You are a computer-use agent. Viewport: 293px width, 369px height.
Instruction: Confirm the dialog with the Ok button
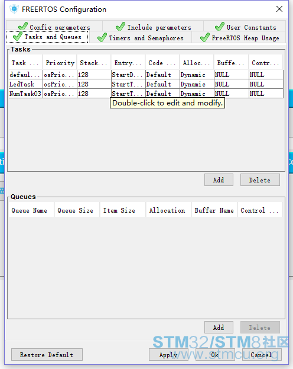pos(215,355)
